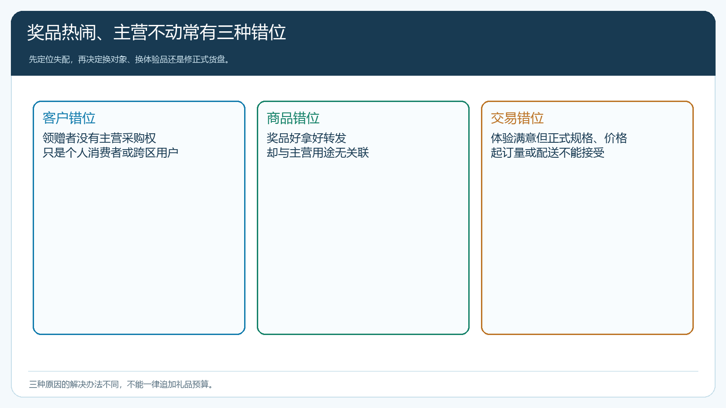Click the blue border of the 客户错位 card
The height and width of the screenshot is (408, 726).
tap(34, 218)
